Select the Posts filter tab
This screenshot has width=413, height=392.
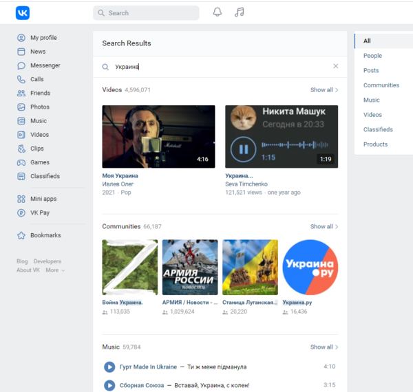click(x=371, y=71)
